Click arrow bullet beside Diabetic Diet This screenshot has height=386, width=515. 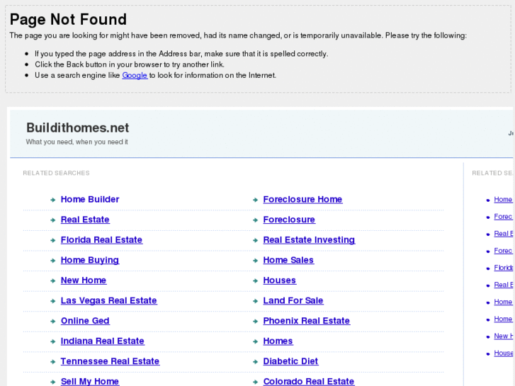[x=255, y=362]
